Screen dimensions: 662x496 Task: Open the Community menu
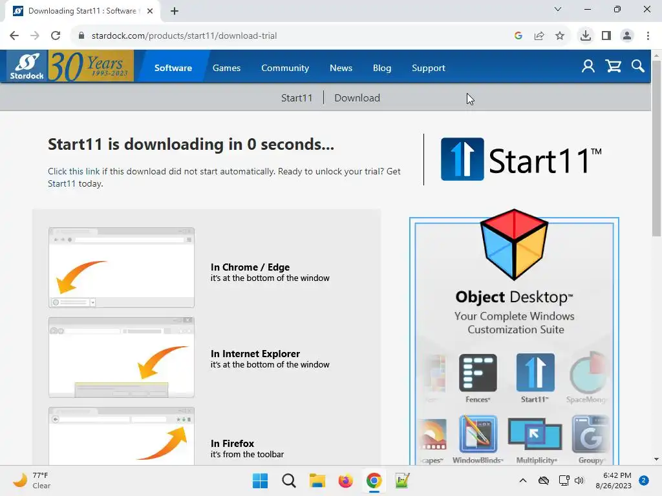285,68
